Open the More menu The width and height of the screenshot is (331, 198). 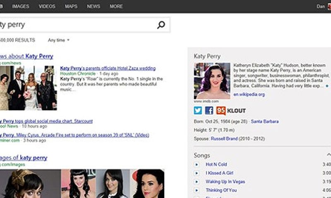tap(116, 6)
